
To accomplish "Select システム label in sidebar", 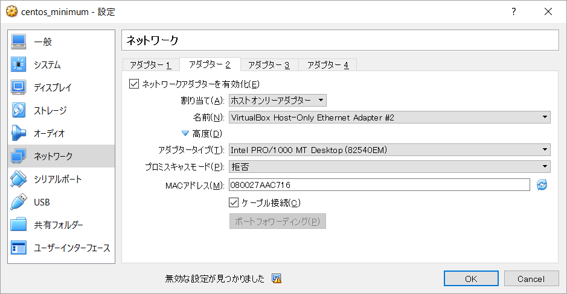I will (47, 65).
